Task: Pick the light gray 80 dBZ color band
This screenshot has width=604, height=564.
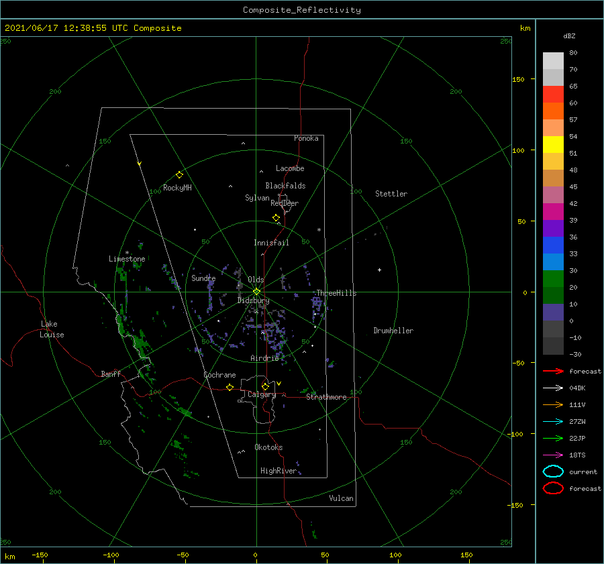Action: click(553, 61)
